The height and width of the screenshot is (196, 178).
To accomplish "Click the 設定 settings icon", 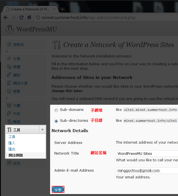I will click(9, 163).
